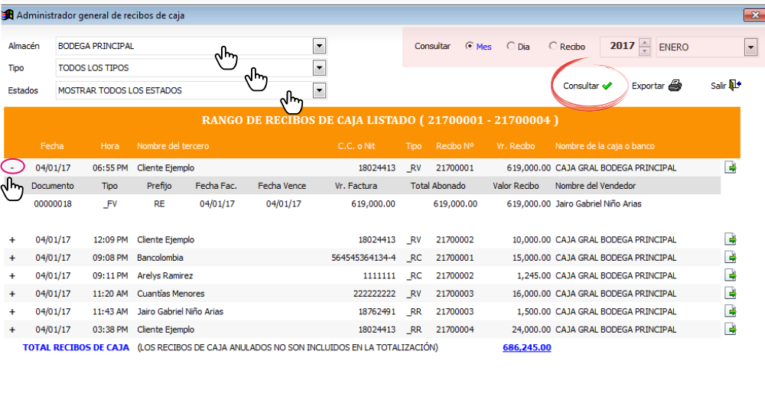Open the Tipo dropdown arrow
Screen dimensions: 765x400
click(319, 68)
